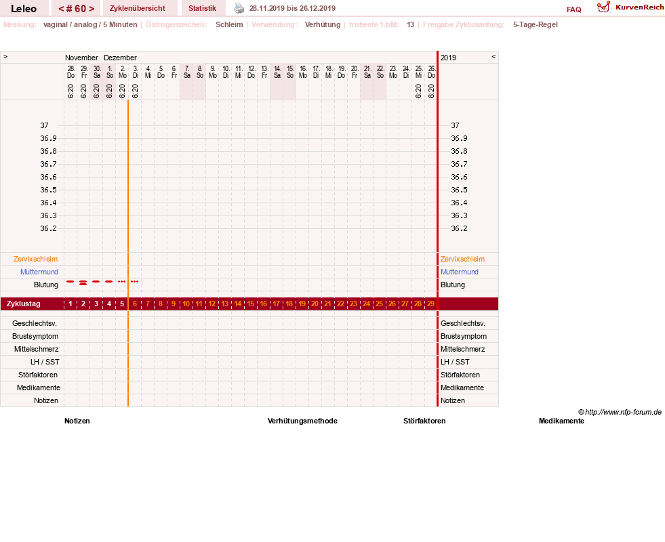Click the Verhütungsmethode heading
The image size is (665, 542).
click(x=302, y=421)
